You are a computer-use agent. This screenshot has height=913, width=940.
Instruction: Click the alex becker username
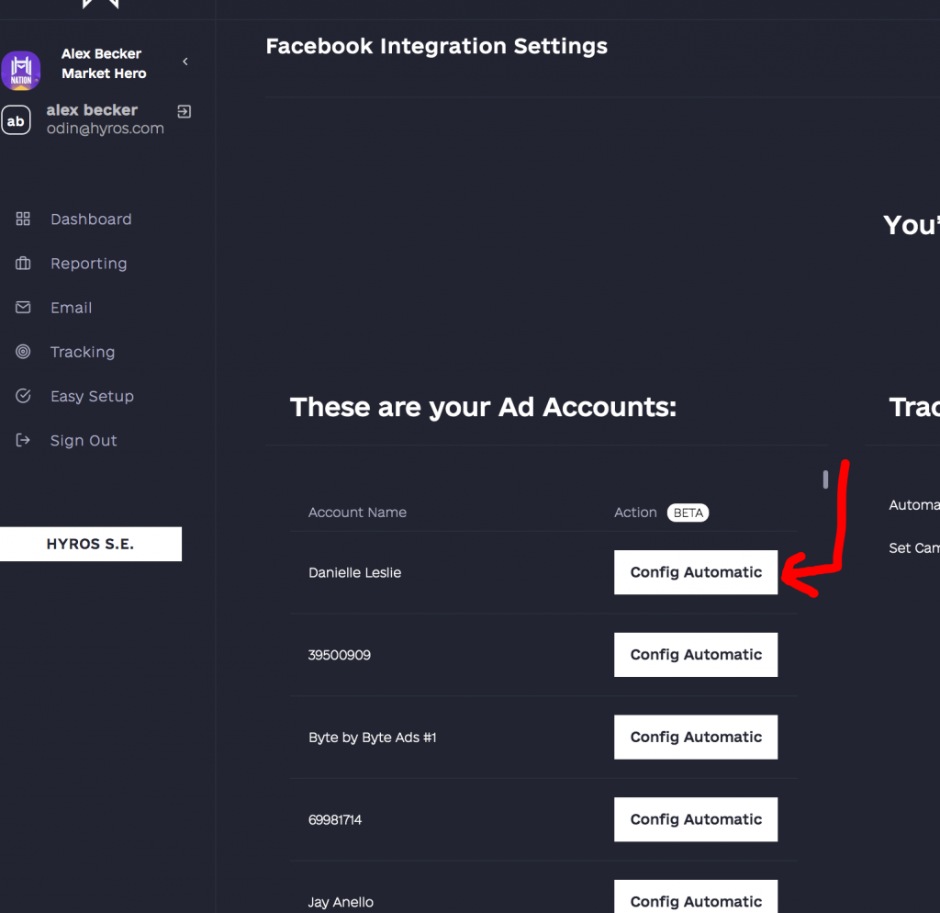(93, 110)
